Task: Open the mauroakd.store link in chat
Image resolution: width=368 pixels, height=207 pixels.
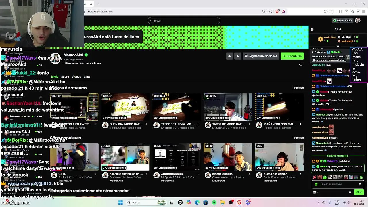Action: pos(329,60)
